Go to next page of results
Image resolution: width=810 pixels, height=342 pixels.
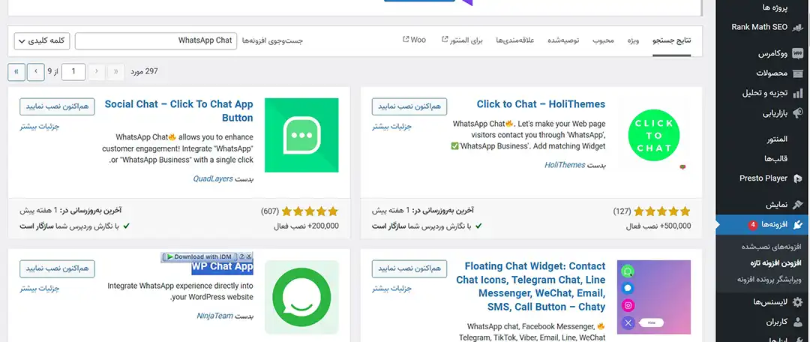tap(36, 72)
